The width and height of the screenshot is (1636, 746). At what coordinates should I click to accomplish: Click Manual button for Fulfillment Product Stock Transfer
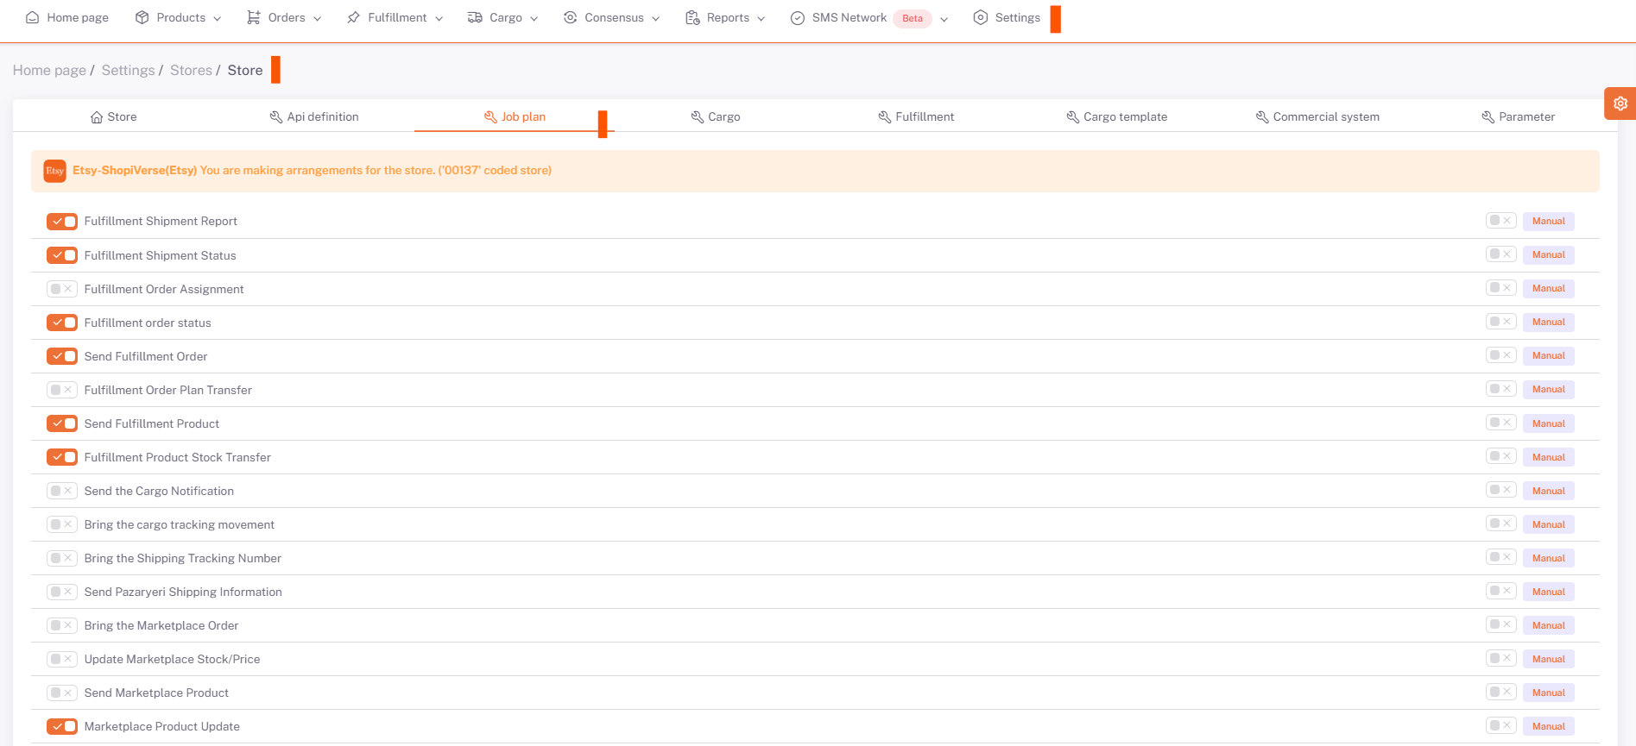click(1549, 457)
